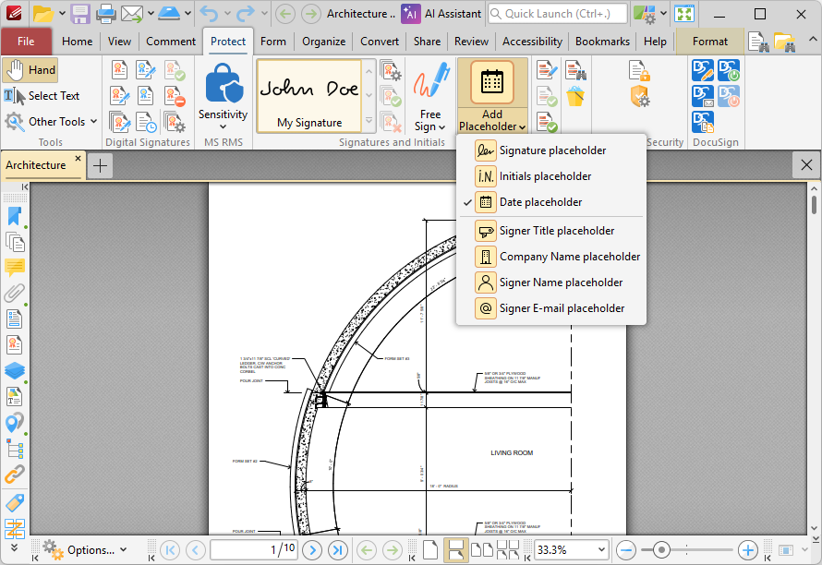822x565 pixels.
Task: Open the Other Tools dropdown
Action: click(x=51, y=122)
